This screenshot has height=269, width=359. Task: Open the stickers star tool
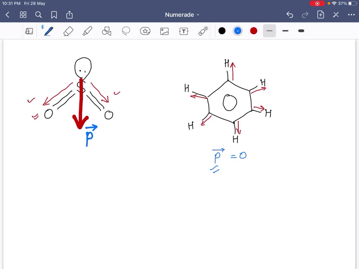tap(145, 31)
